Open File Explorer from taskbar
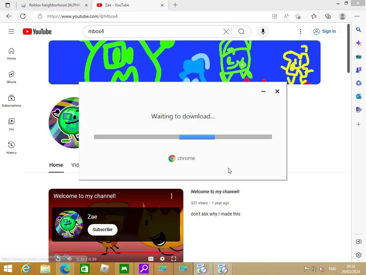Viewport: 366px width, 275px height. (45, 269)
